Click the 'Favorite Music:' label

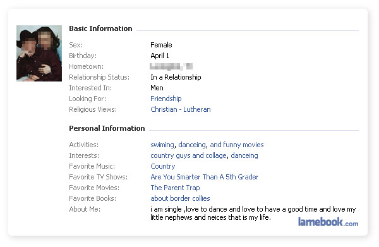[x=92, y=166]
